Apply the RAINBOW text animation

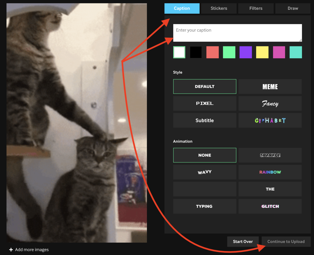tap(270, 172)
